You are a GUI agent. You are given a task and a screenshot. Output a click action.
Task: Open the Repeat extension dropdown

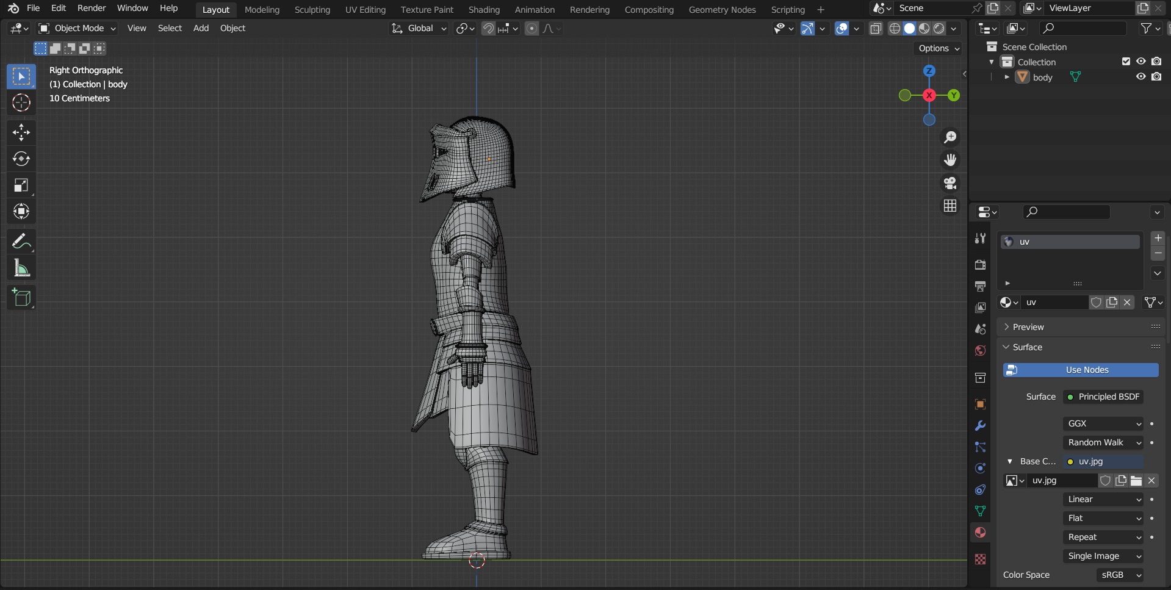1103,537
